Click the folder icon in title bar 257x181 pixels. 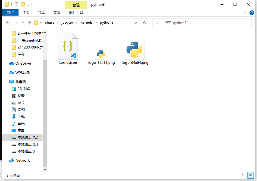coord(7,4)
